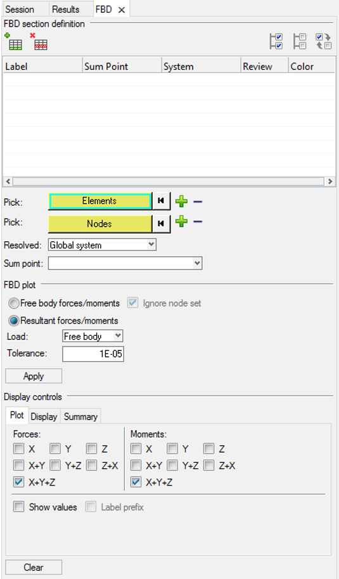Image resolution: width=339 pixels, height=579 pixels.
Task: Click the Clear button
Action: tap(34, 567)
